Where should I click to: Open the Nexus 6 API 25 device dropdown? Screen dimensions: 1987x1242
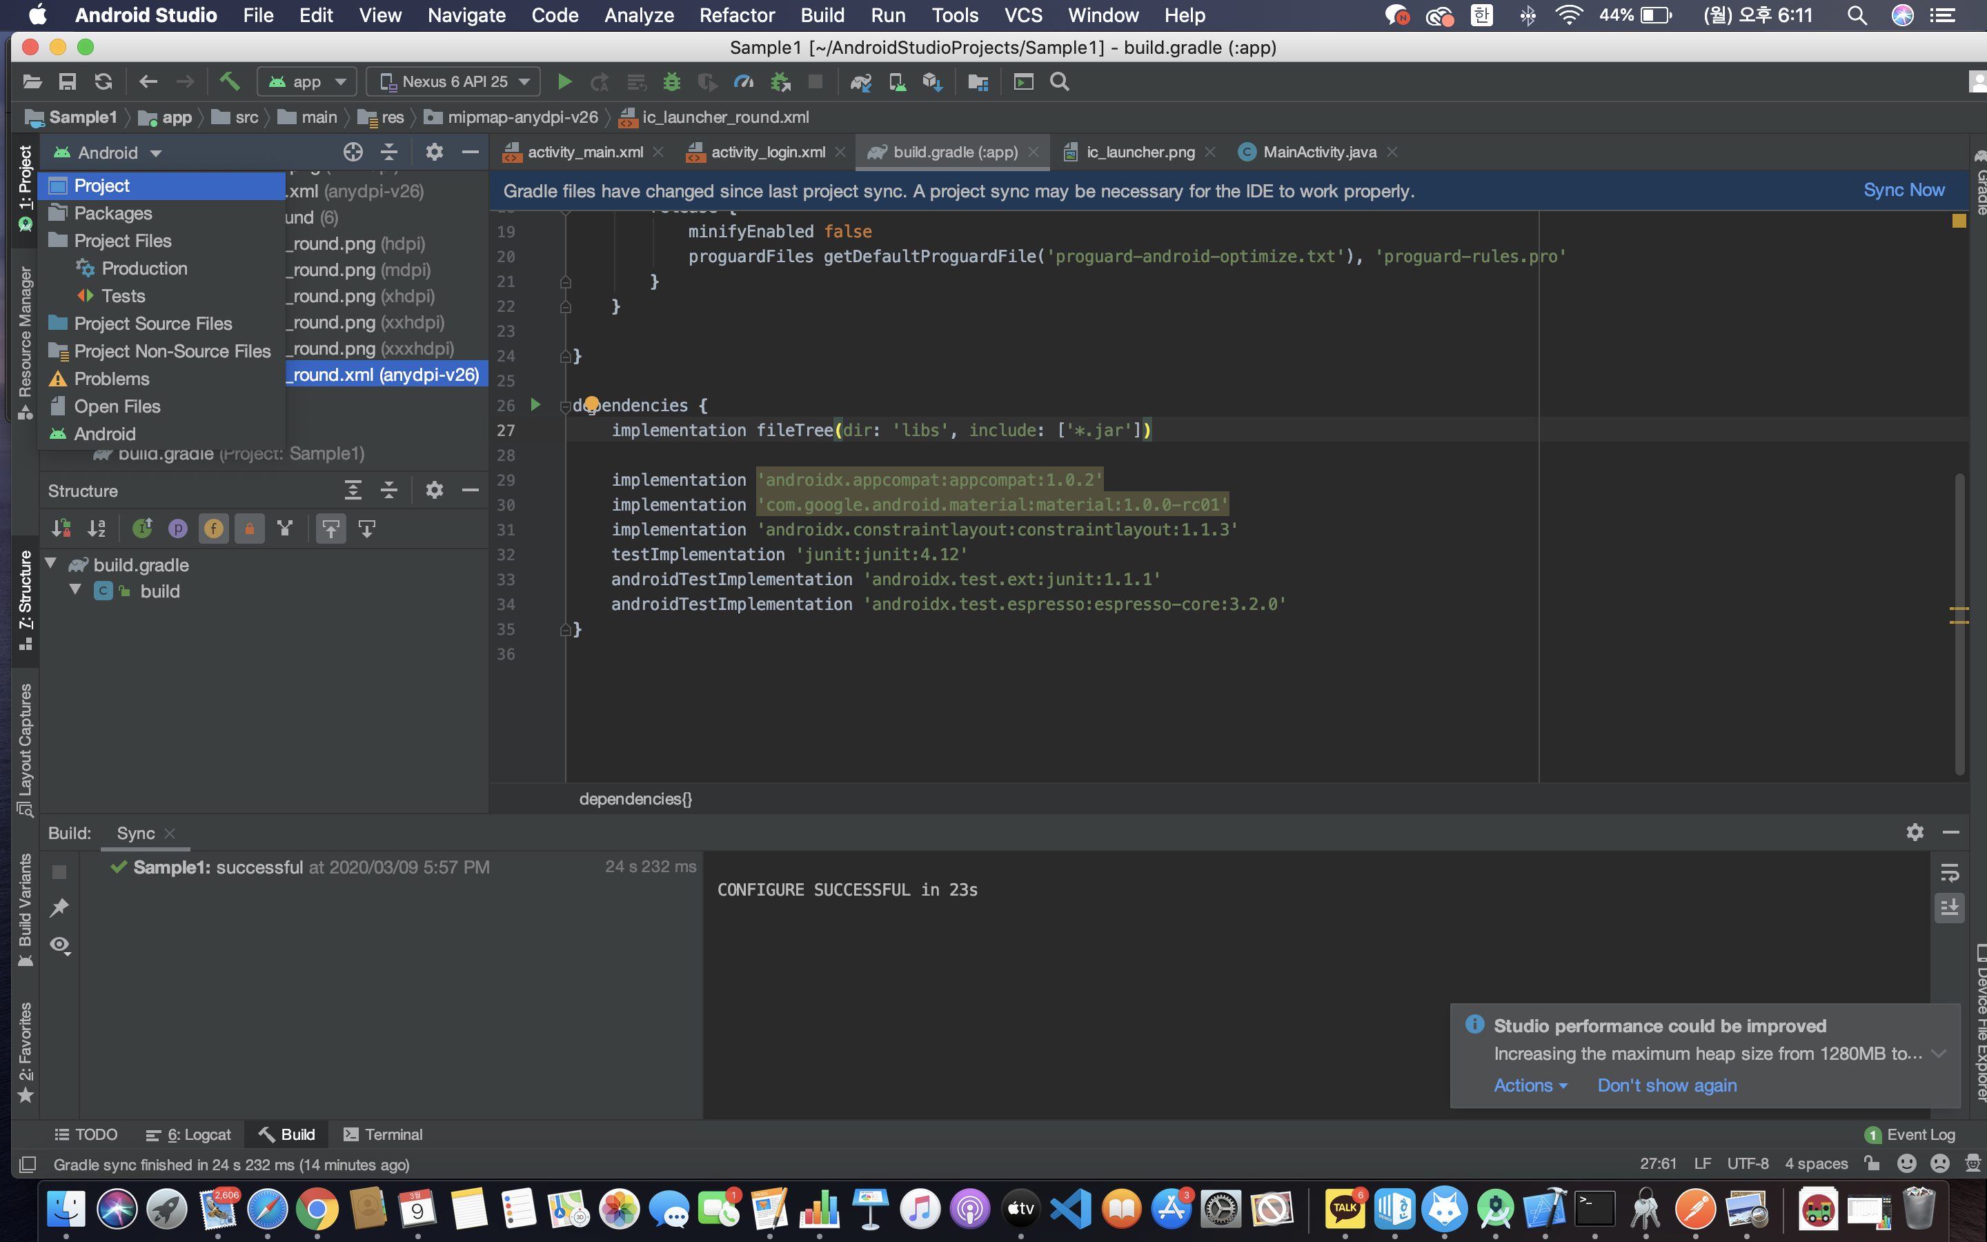click(453, 81)
